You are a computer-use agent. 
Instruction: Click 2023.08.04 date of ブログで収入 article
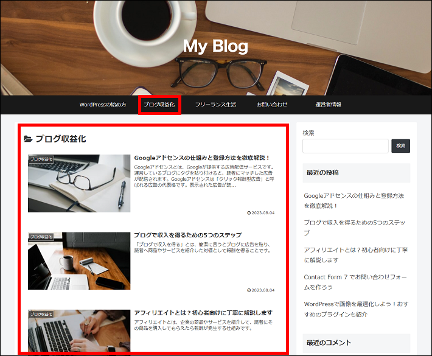[263, 290]
